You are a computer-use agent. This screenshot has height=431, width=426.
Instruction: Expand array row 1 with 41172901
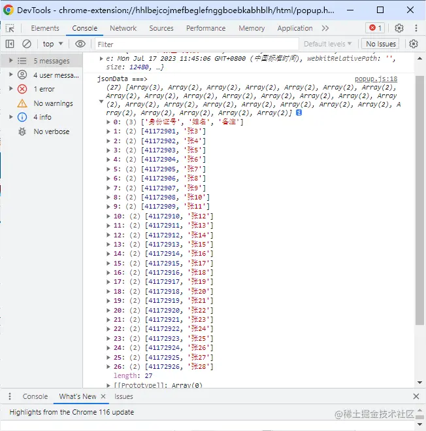coord(108,131)
